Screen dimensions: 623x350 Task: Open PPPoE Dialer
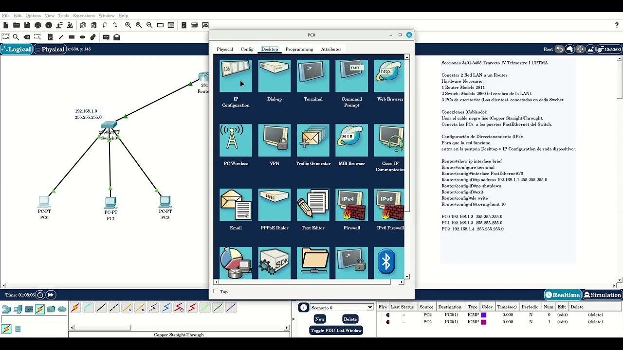(275, 205)
